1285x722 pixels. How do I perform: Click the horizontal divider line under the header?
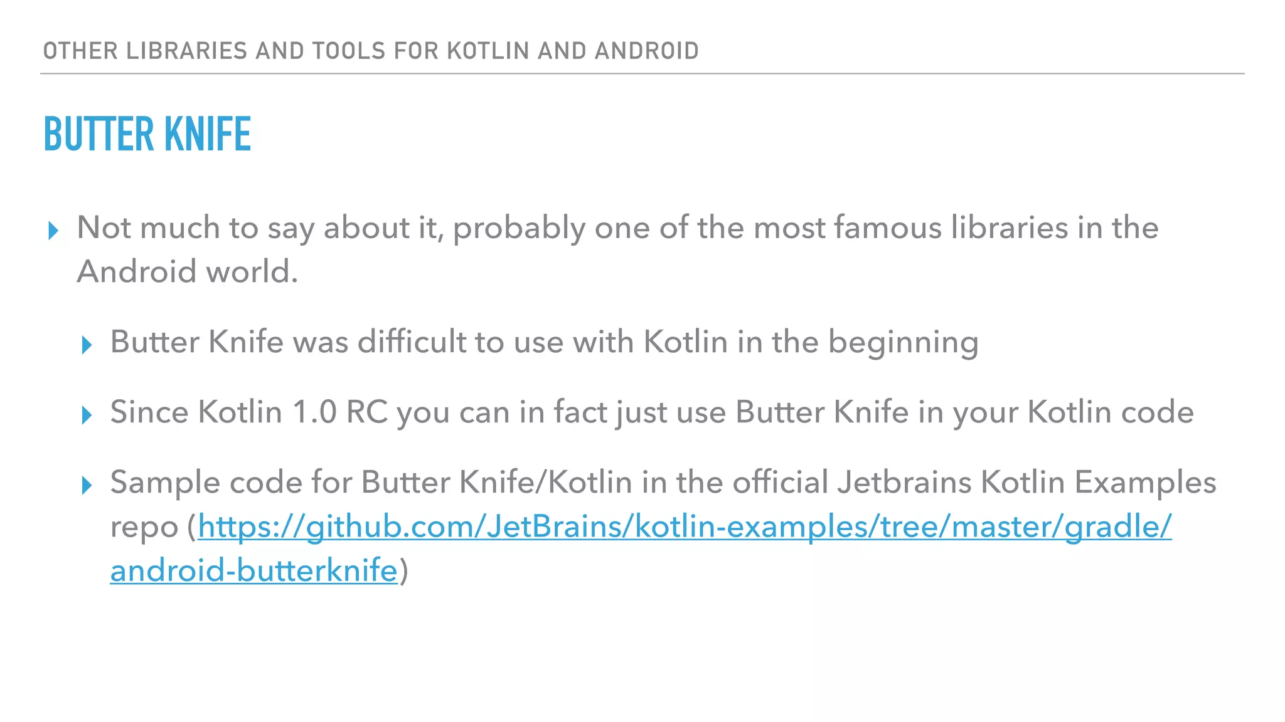[642, 73]
